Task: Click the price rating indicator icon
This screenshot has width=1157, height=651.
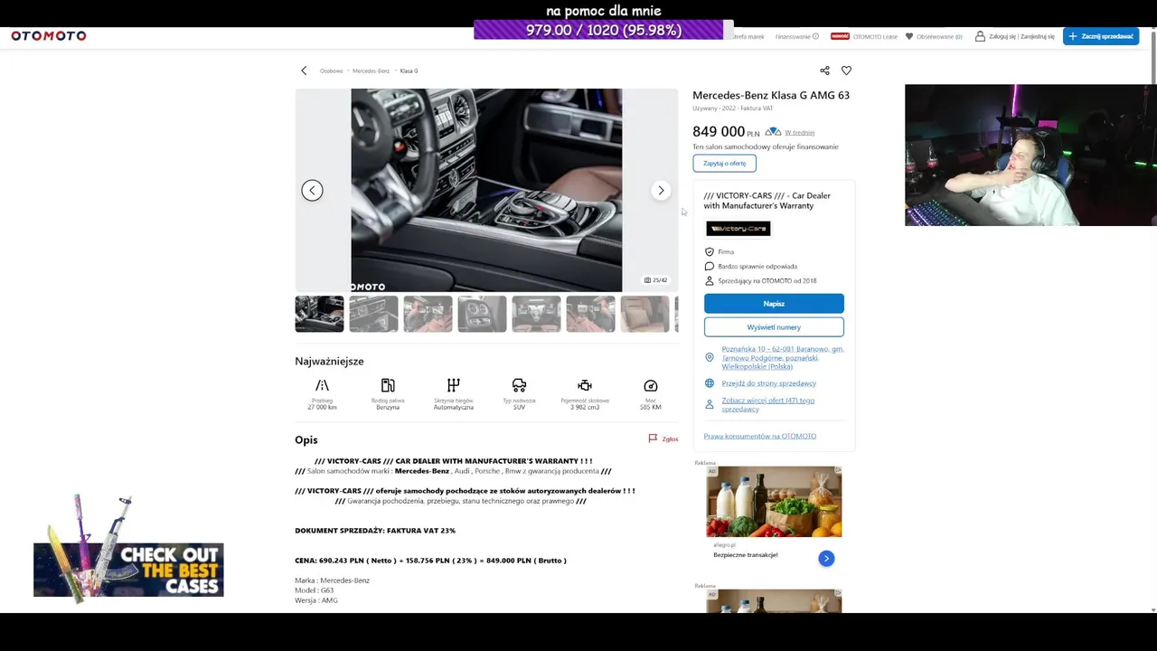Action: click(773, 132)
